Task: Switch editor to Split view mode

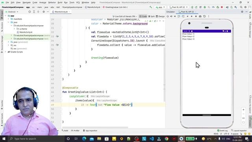Action: [151, 16]
